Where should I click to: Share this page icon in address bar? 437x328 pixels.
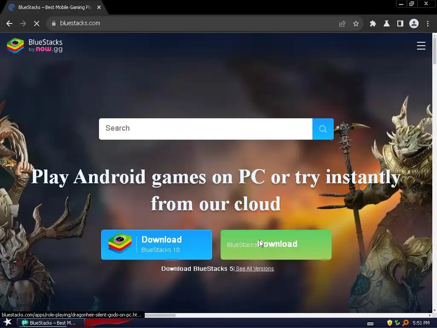click(342, 24)
